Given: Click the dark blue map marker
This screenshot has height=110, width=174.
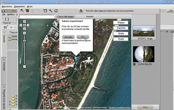Looking at the screenshot, I should click(77, 64).
